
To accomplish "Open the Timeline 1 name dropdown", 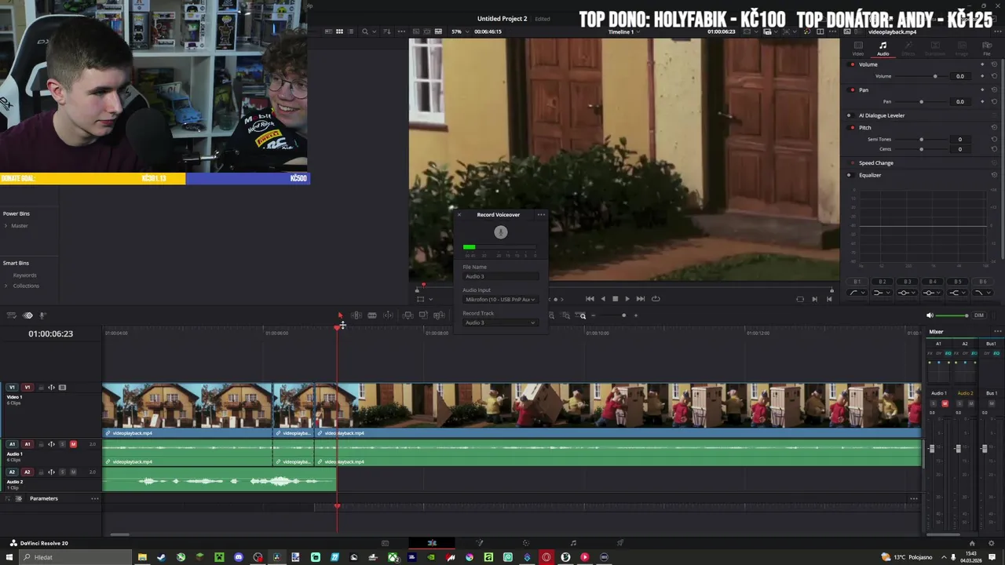I will (x=623, y=32).
